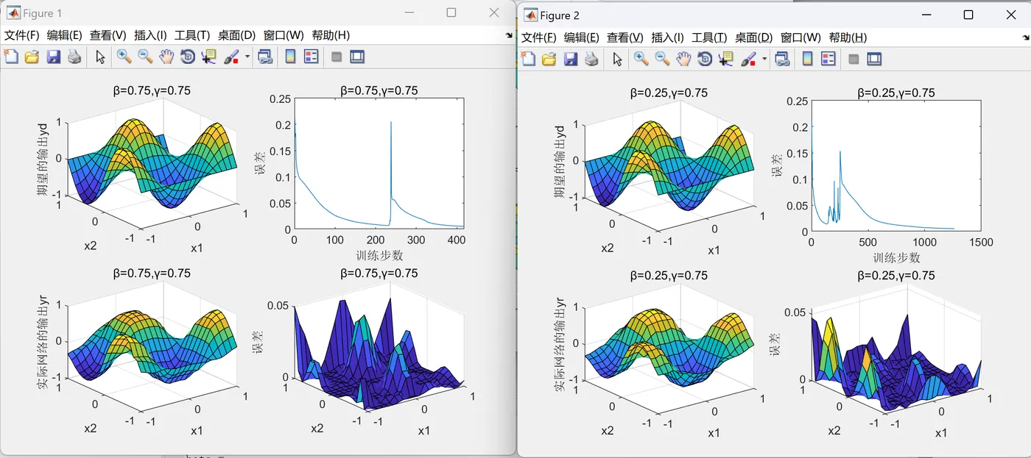The height and width of the screenshot is (458, 1031).
Task: Select Figure 2 训练步数 error curve plot
Action: click(896, 166)
